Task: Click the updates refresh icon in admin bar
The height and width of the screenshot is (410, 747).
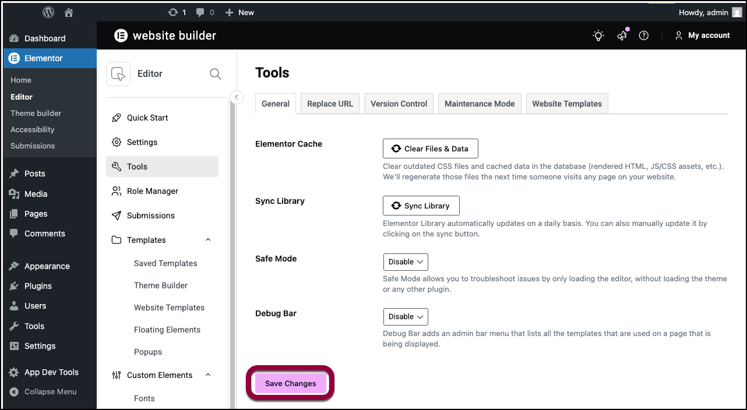Action: [x=172, y=12]
